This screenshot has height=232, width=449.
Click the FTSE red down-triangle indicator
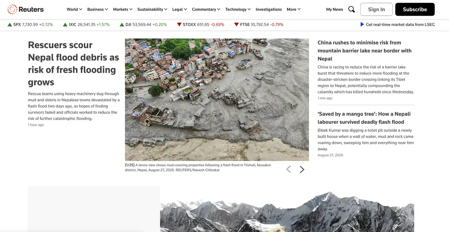coord(236,25)
